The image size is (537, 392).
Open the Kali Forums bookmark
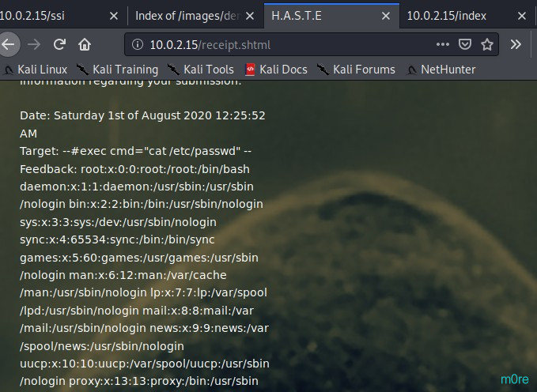(356, 70)
